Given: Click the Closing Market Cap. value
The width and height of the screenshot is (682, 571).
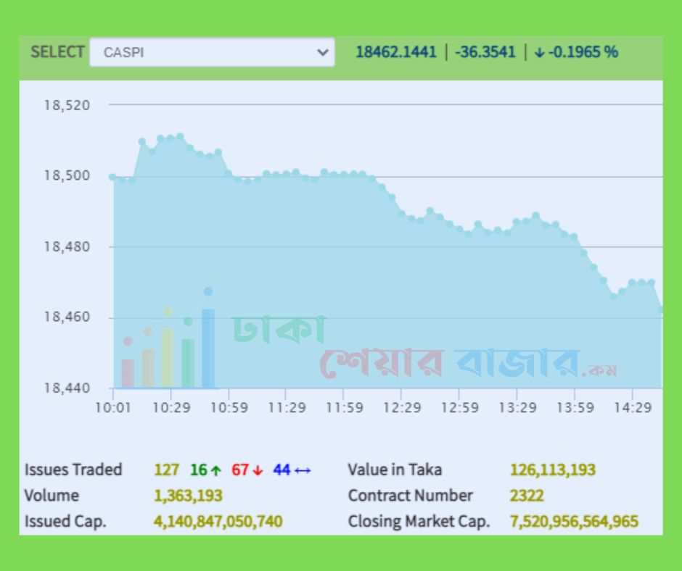Looking at the screenshot, I should tap(574, 522).
